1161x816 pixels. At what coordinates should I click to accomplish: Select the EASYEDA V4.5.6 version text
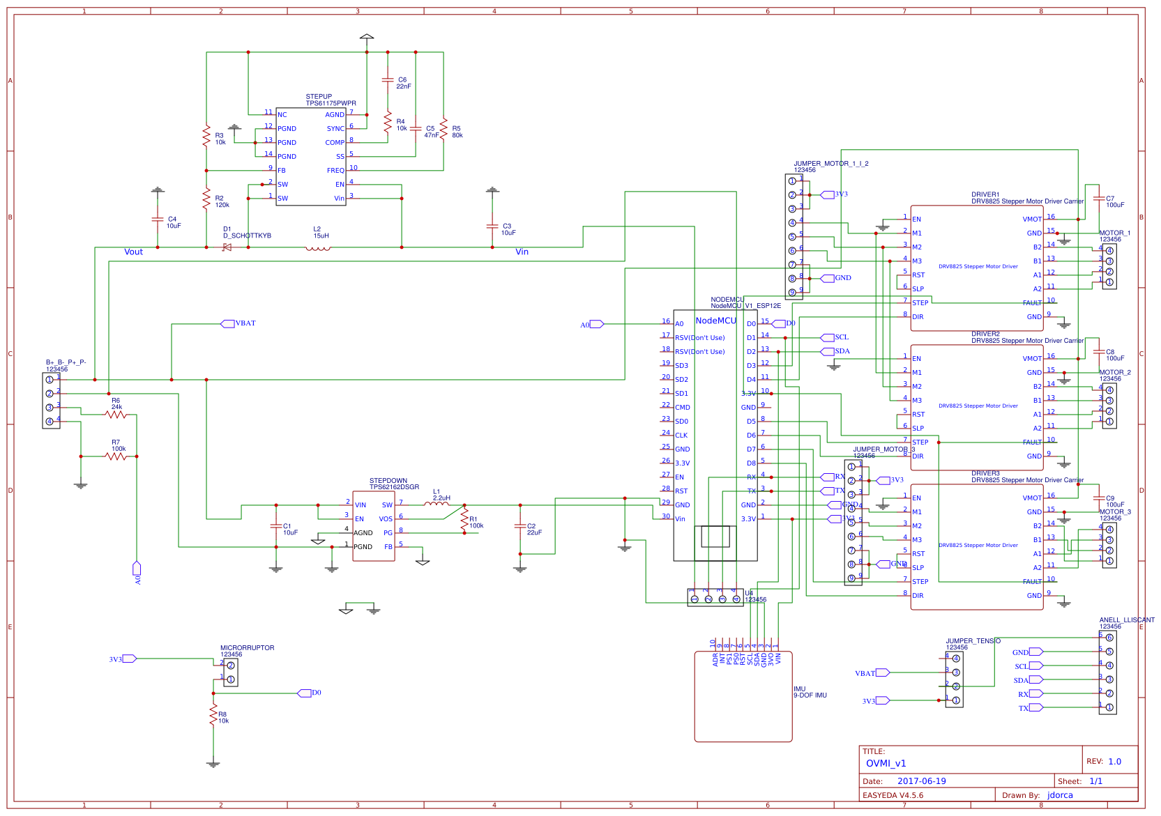(893, 795)
